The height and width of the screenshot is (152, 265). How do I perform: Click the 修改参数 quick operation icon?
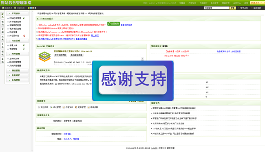(x=88, y=107)
